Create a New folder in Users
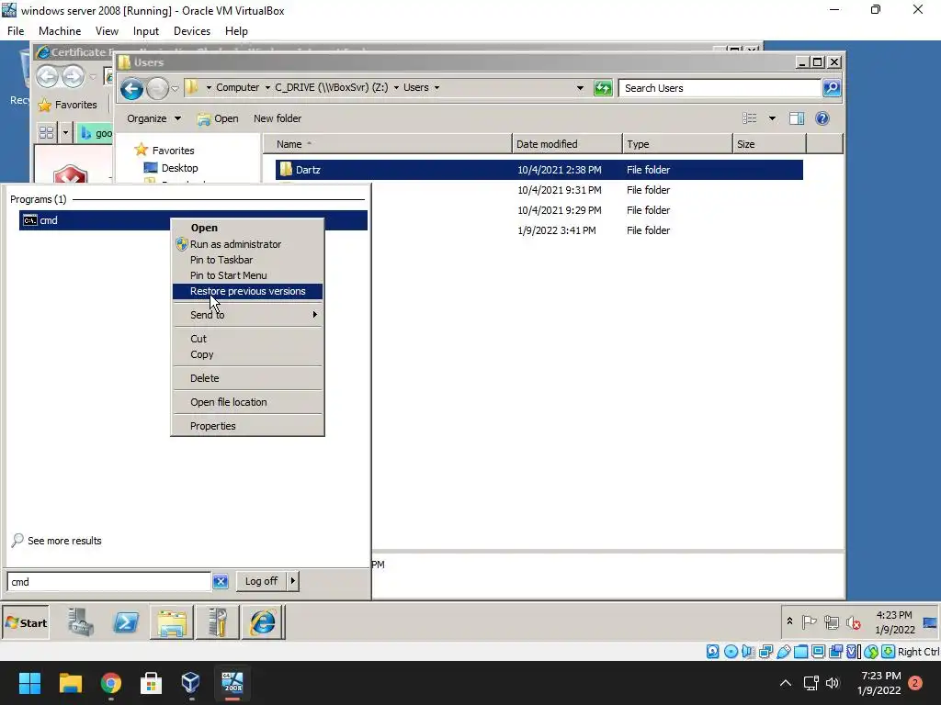The height and width of the screenshot is (705, 941). tap(278, 118)
